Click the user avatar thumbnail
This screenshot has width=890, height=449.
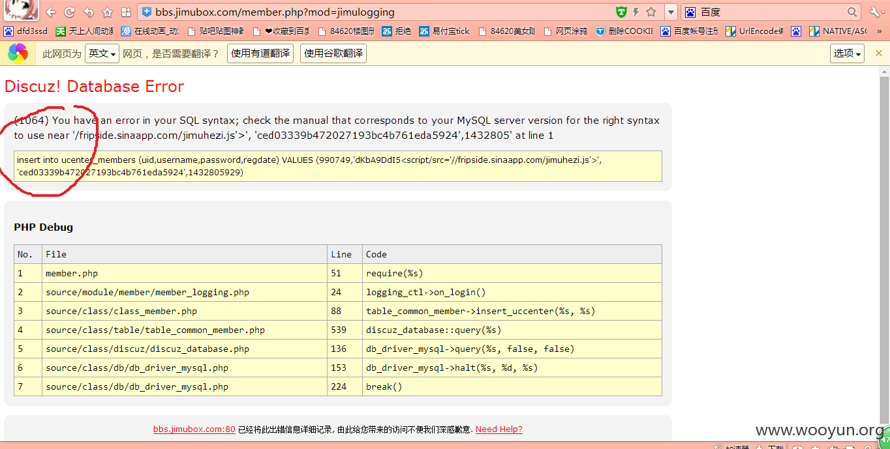(x=20, y=10)
